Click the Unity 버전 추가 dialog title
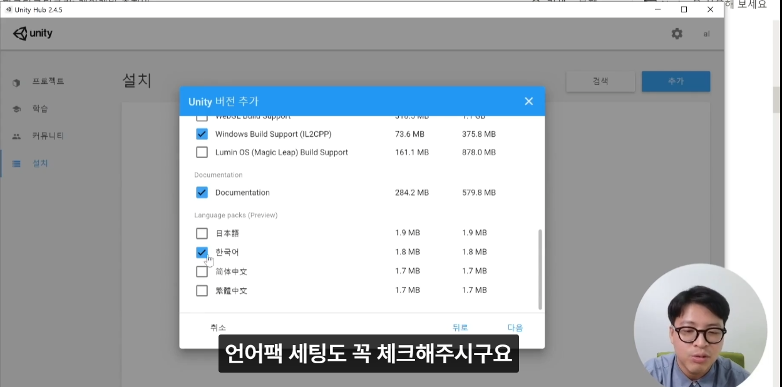This screenshot has height=387, width=782. coord(224,101)
